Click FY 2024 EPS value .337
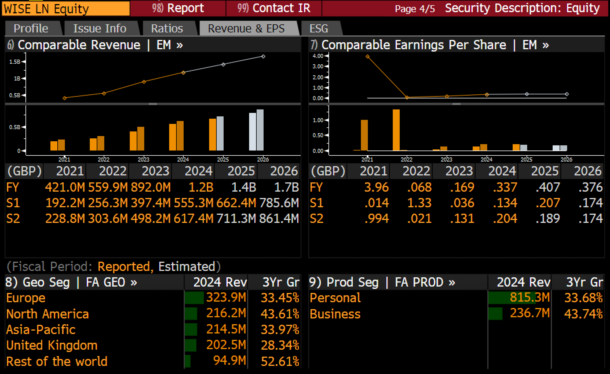This screenshot has height=374, width=610. click(x=505, y=187)
